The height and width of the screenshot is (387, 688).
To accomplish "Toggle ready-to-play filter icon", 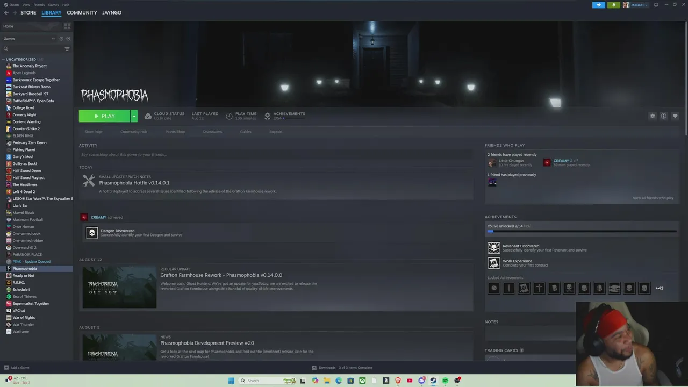I will (68, 39).
